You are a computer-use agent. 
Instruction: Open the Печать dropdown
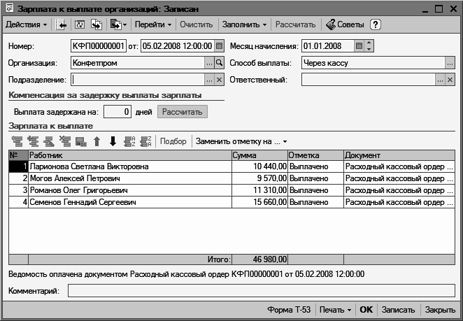[x=336, y=310]
